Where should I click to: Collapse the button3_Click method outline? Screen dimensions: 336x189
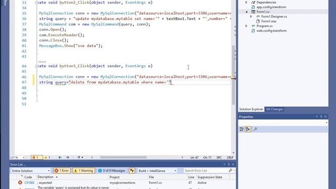(36, 66)
